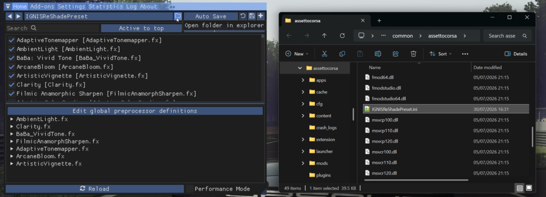The height and width of the screenshot is (197, 546).
Task: Select msvcp100.dll file icon
Action: [x=367, y=120]
